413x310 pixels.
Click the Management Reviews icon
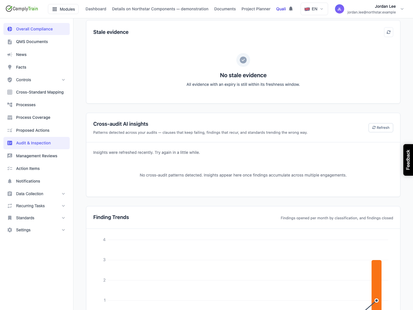pos(10,156)
